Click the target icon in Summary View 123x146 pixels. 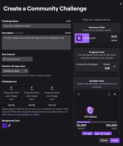(79, 38)
